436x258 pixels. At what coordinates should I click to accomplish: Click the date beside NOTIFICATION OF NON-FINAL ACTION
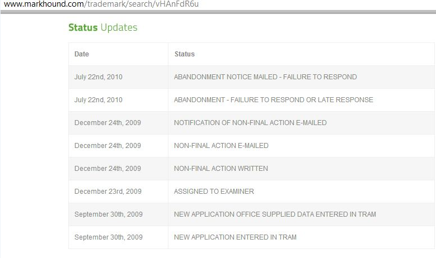click(x=107, y=123)
